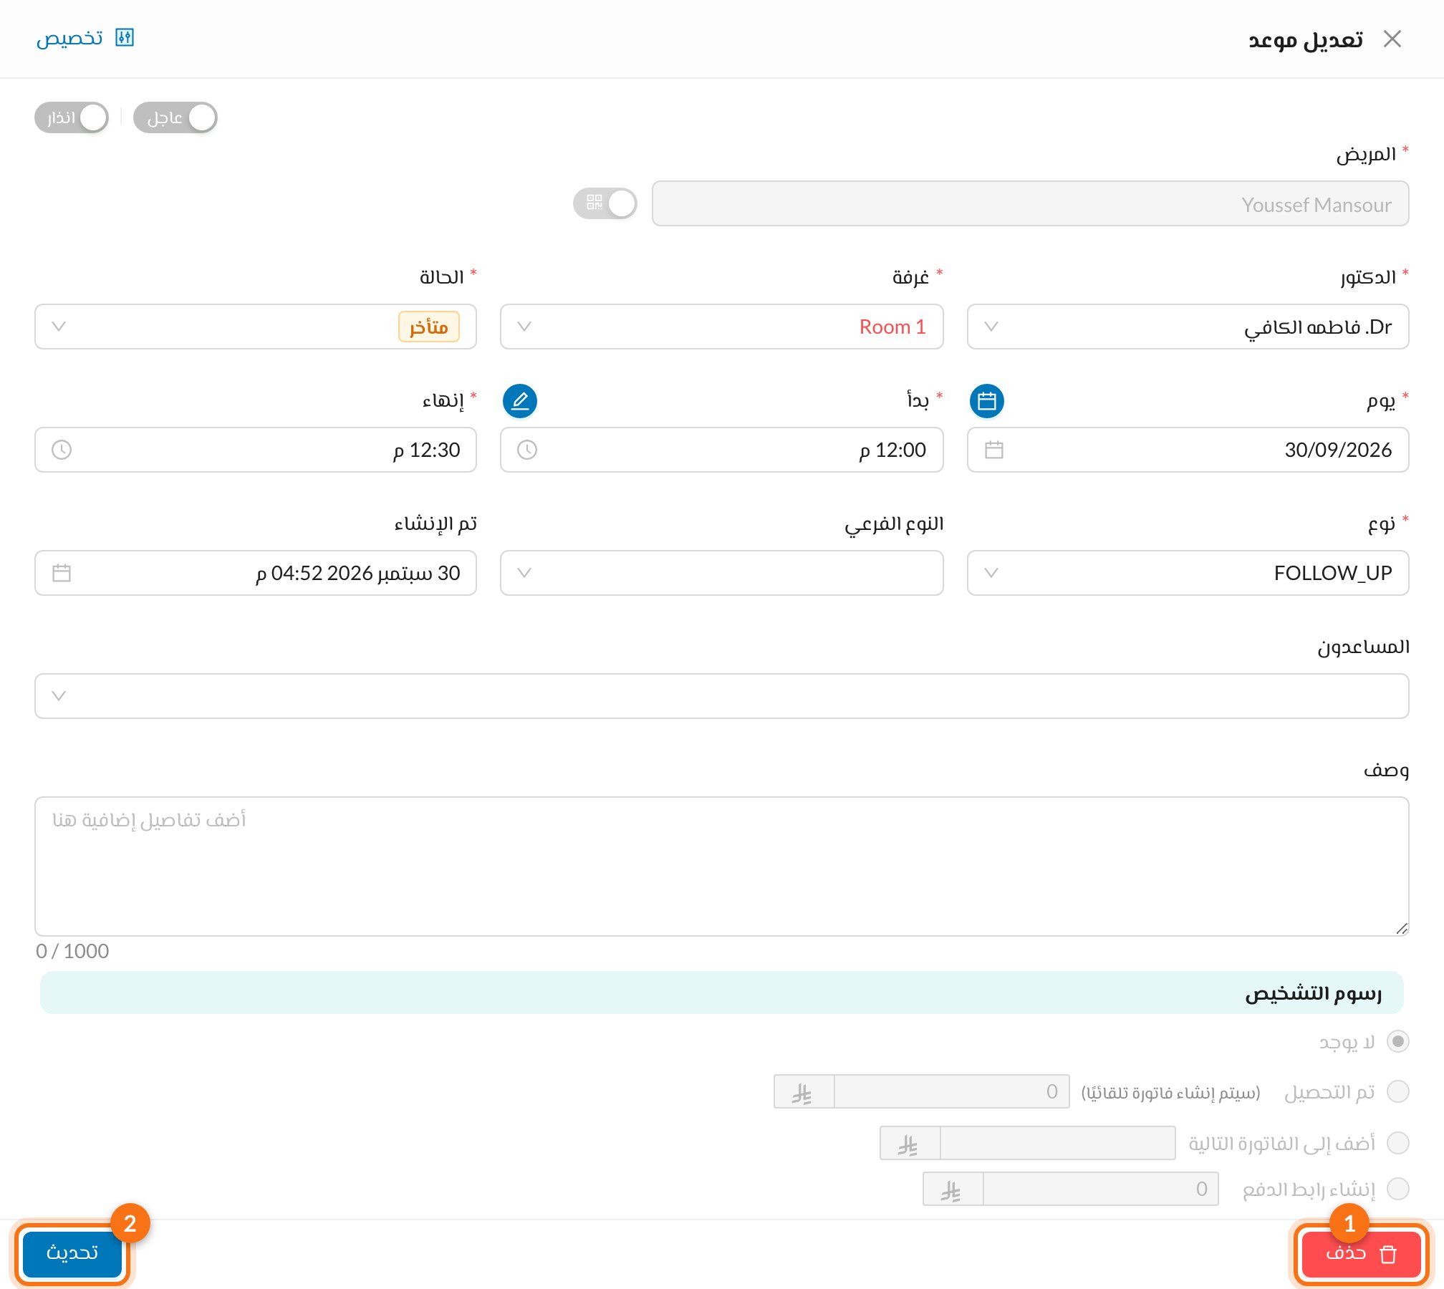The height and width of the screenshot is (1289, 1444).
Task: Click the calendar icon in the تم الإنشاء field
Action: pos(62,573)
